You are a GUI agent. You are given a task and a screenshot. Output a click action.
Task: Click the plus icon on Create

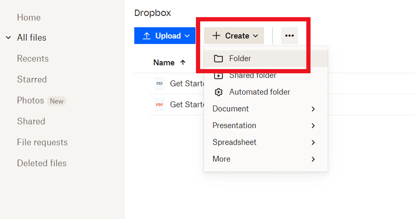pyautogui.click(x=216, y=36)
